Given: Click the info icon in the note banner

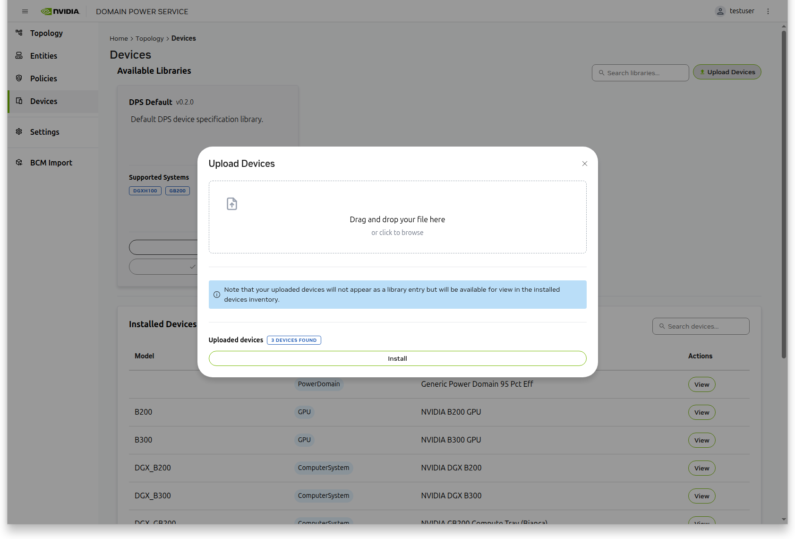Looking at the screenshot, I should click(217, 295).
